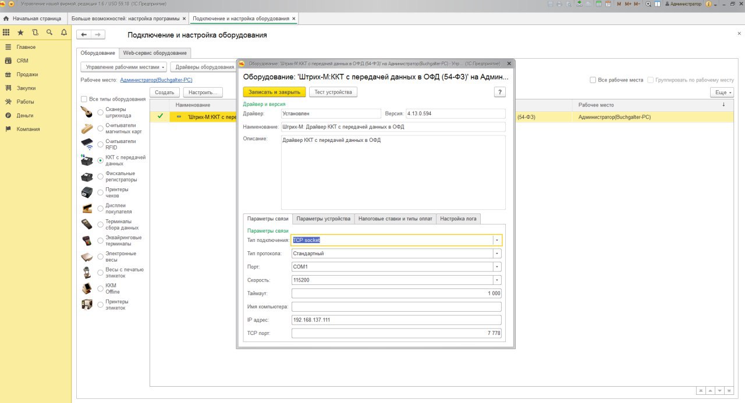Open History scroll icon
This screenshot has height=403, width=745.
pyautogui.click(x=35, y=33)
